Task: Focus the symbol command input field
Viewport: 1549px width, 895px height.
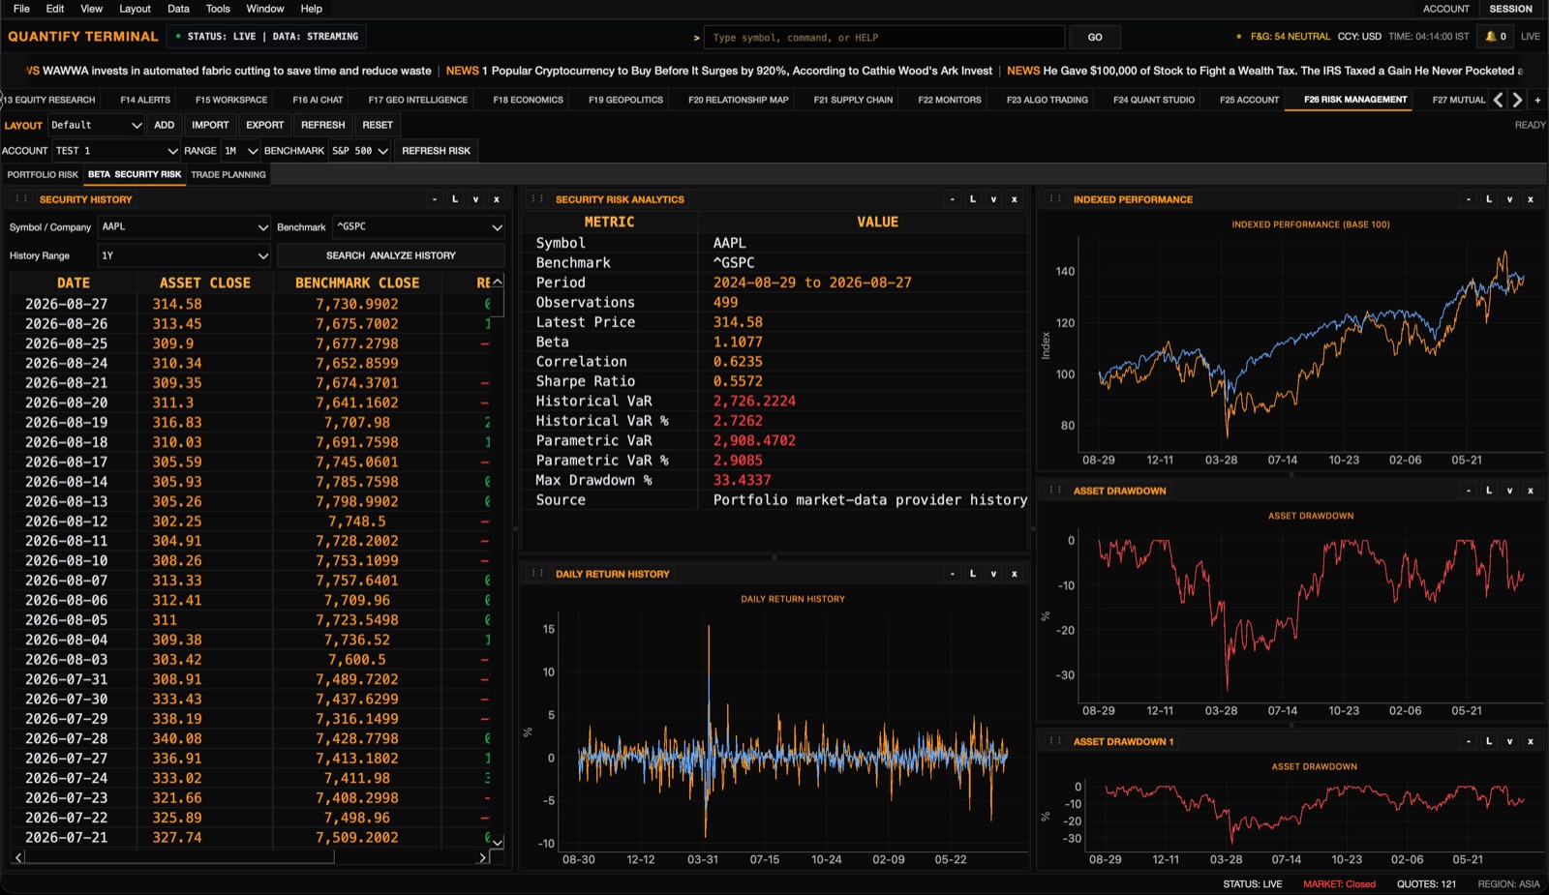Action: [x=884, y=38]
